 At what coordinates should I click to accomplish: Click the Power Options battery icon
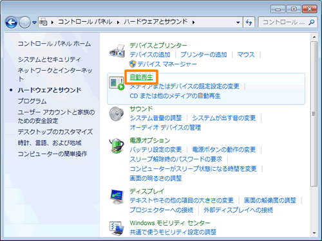point(117,146)
